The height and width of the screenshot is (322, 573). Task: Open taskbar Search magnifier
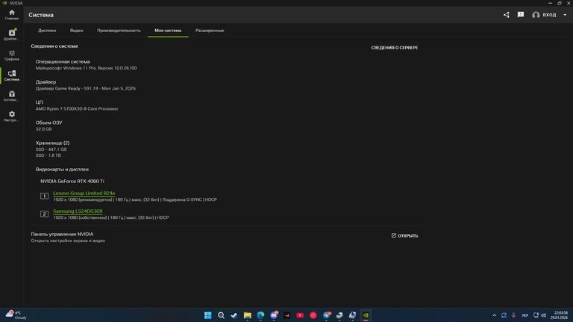[x=221, y=315]
